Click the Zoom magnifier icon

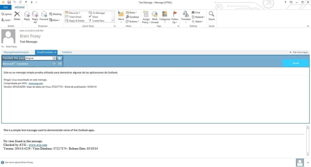click(211, 14)
